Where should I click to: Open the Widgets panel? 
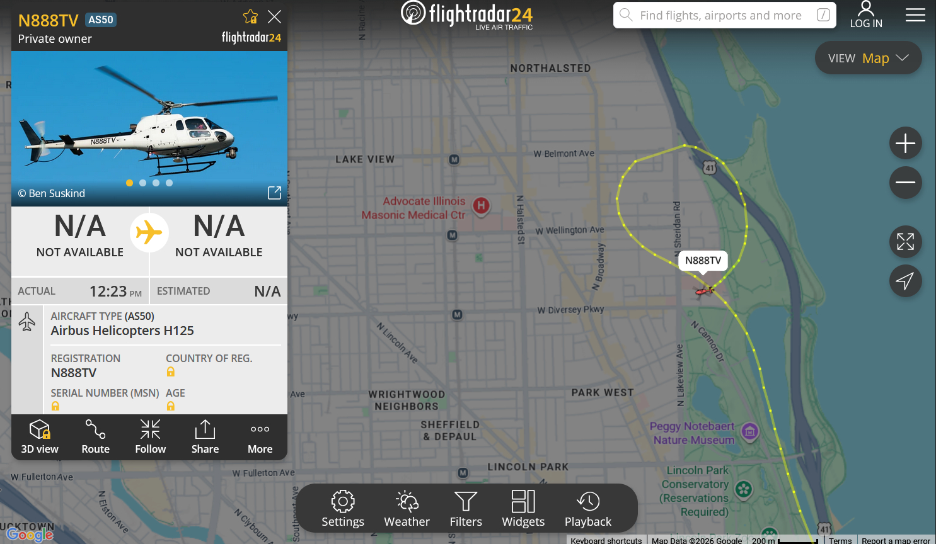click(x=523, y=509)
